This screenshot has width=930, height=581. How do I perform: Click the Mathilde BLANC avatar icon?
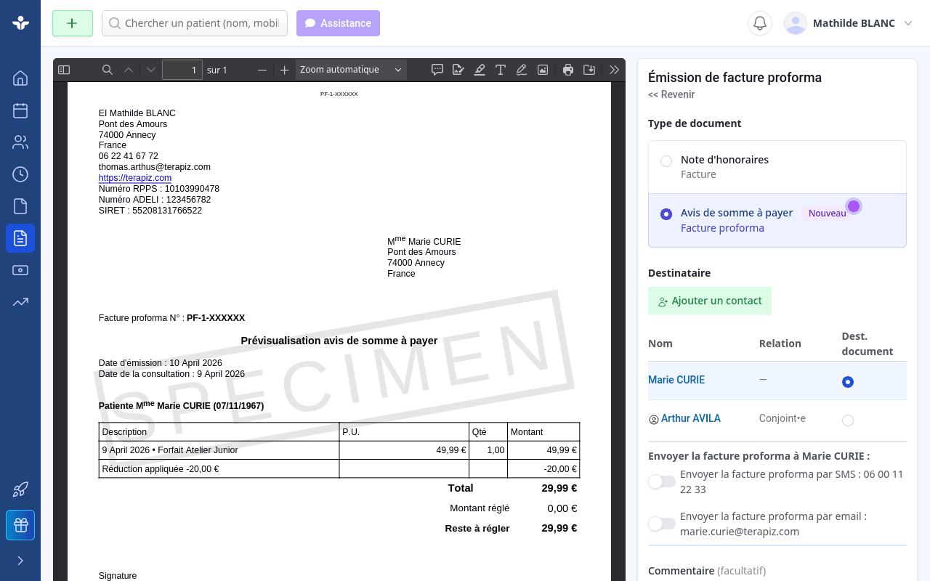point(796,23)
